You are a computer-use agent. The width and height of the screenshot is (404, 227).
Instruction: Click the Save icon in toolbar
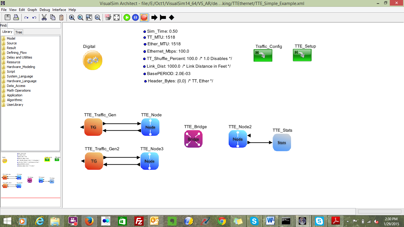click(7, 17)
